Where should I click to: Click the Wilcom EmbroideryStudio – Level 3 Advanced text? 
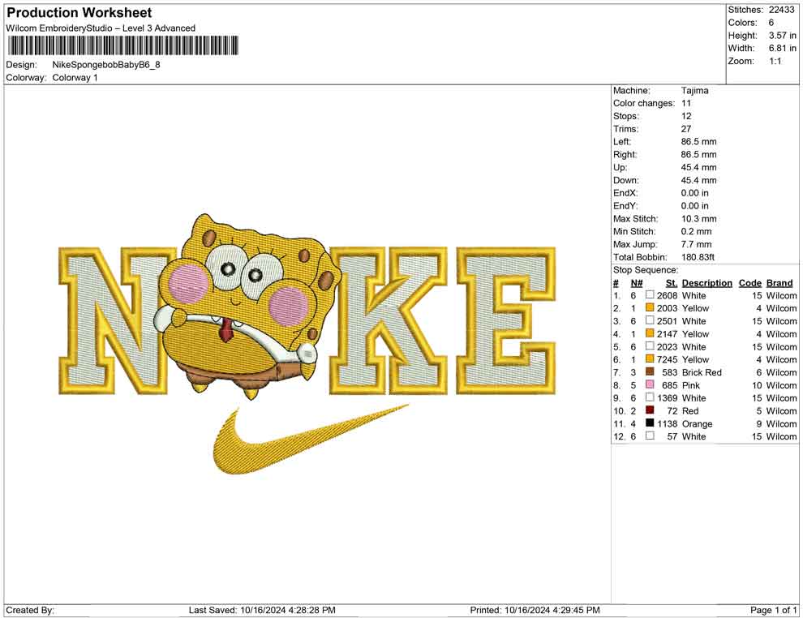point(101,28)
